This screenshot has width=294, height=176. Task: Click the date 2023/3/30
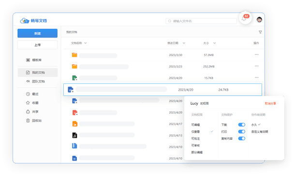[x=176, y=55]
